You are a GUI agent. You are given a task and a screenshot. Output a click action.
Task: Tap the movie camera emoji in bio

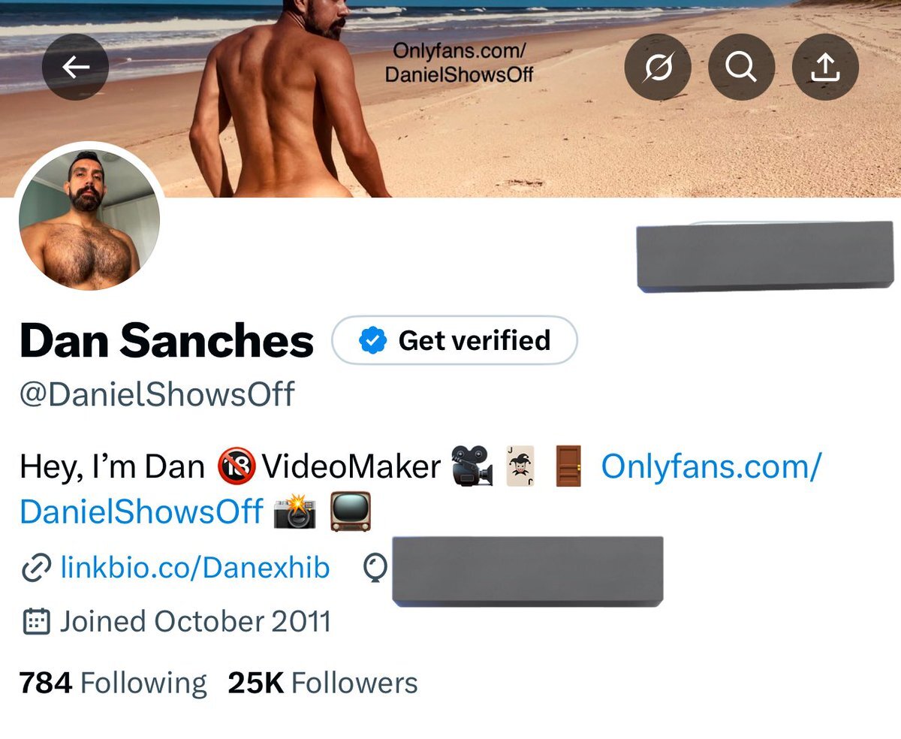tap(472, 467)
